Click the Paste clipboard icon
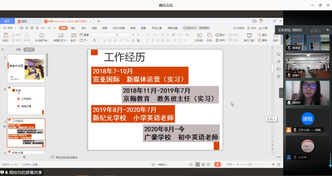 point(5,36)
